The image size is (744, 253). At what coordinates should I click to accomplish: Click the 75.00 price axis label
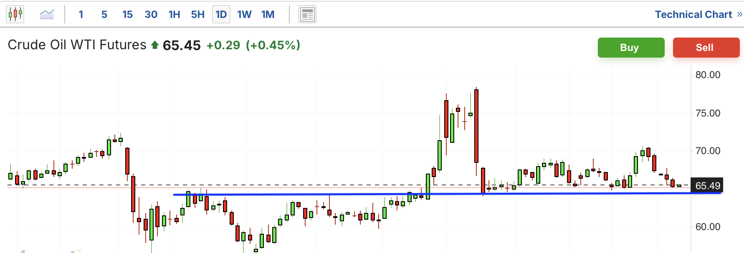(708, 113)
